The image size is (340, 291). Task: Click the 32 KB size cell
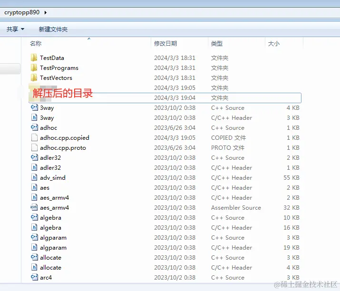click(x=291, y=207)
